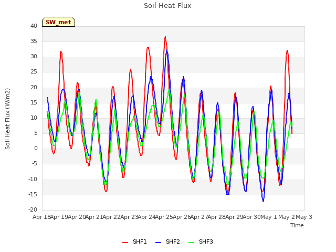Click the x-axis title Time

coord(297,225)
